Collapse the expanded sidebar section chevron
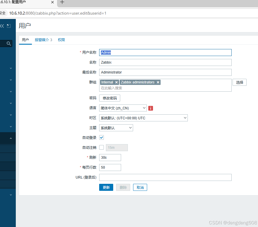The width and height of the screenshot is (258, 227). coord(11,138)
